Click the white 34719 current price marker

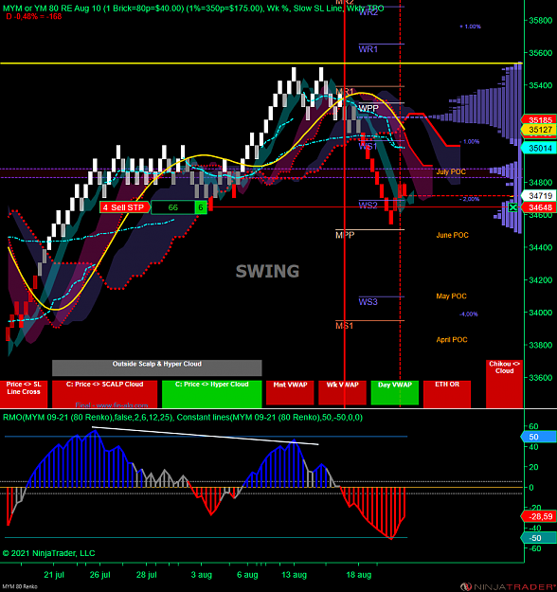(x=539, y=195)
